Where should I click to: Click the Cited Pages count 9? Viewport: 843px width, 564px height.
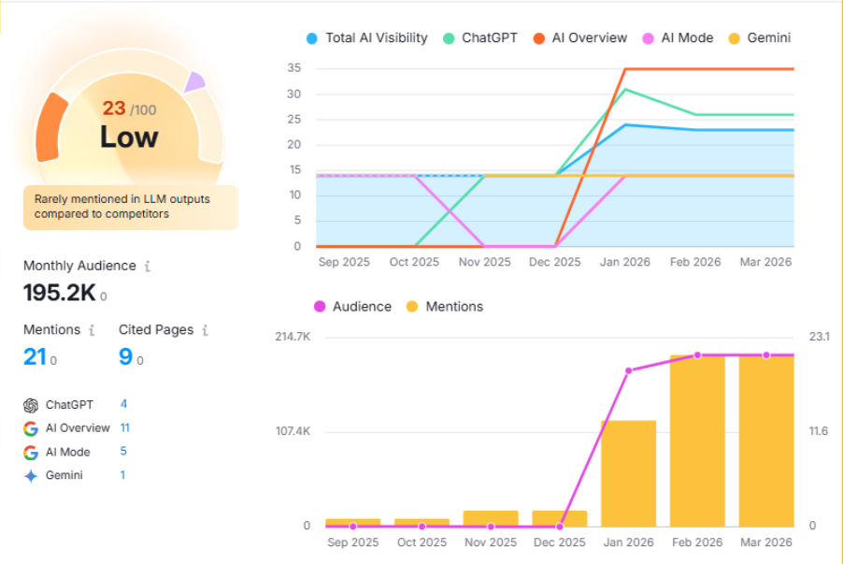click(125, 356)
